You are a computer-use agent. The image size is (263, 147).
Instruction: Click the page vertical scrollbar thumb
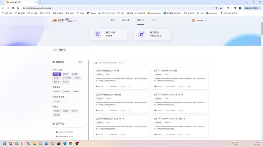coord(262,28)
